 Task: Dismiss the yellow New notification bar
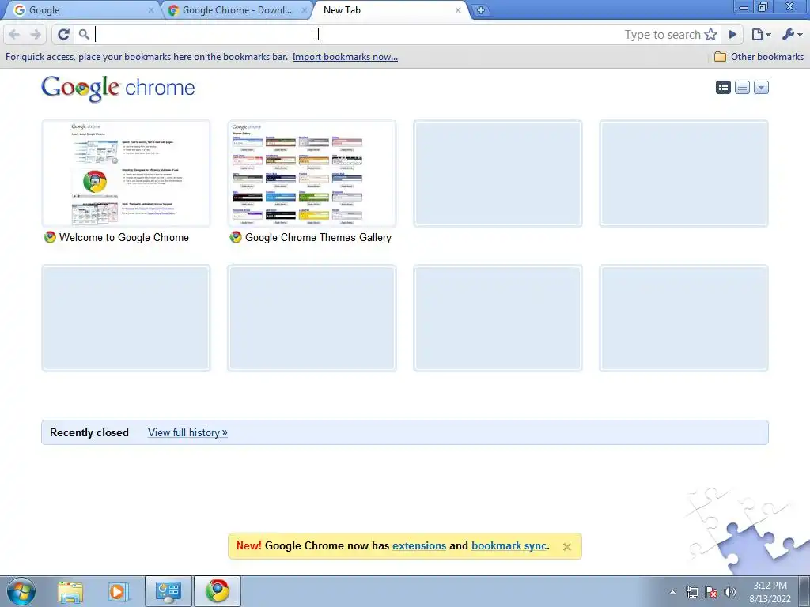[566, 547]
